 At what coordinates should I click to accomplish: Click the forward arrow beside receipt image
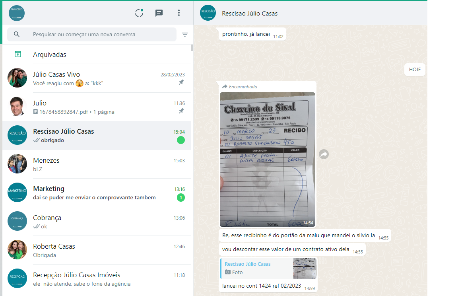coord(324,154)
